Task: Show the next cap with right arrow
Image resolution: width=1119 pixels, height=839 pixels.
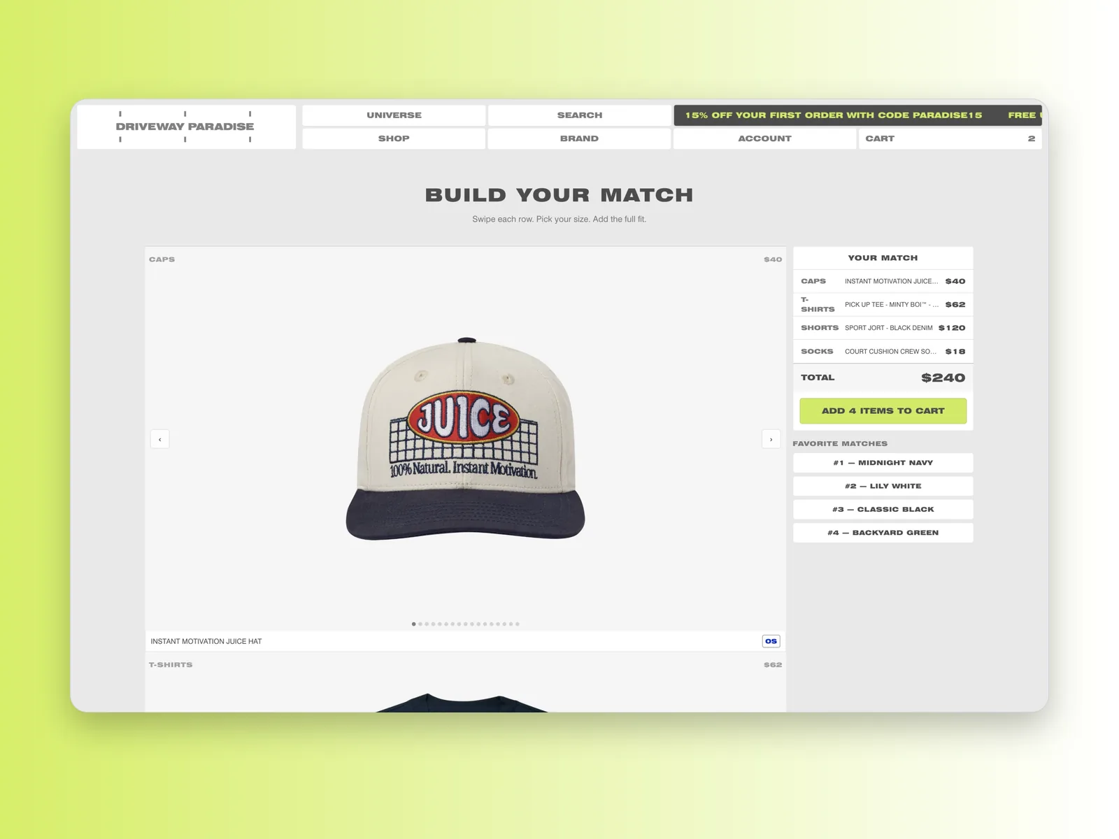Action: tap(771, 439)
